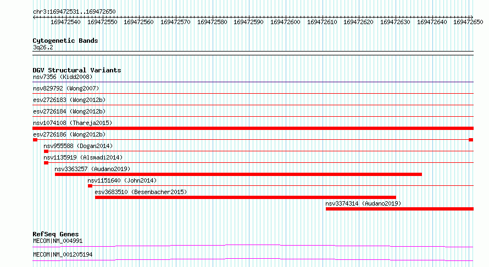Screen dimensions: 489x267
Task: Open variant nsv955588 (Dogan2014)
Action: point(78,146)
